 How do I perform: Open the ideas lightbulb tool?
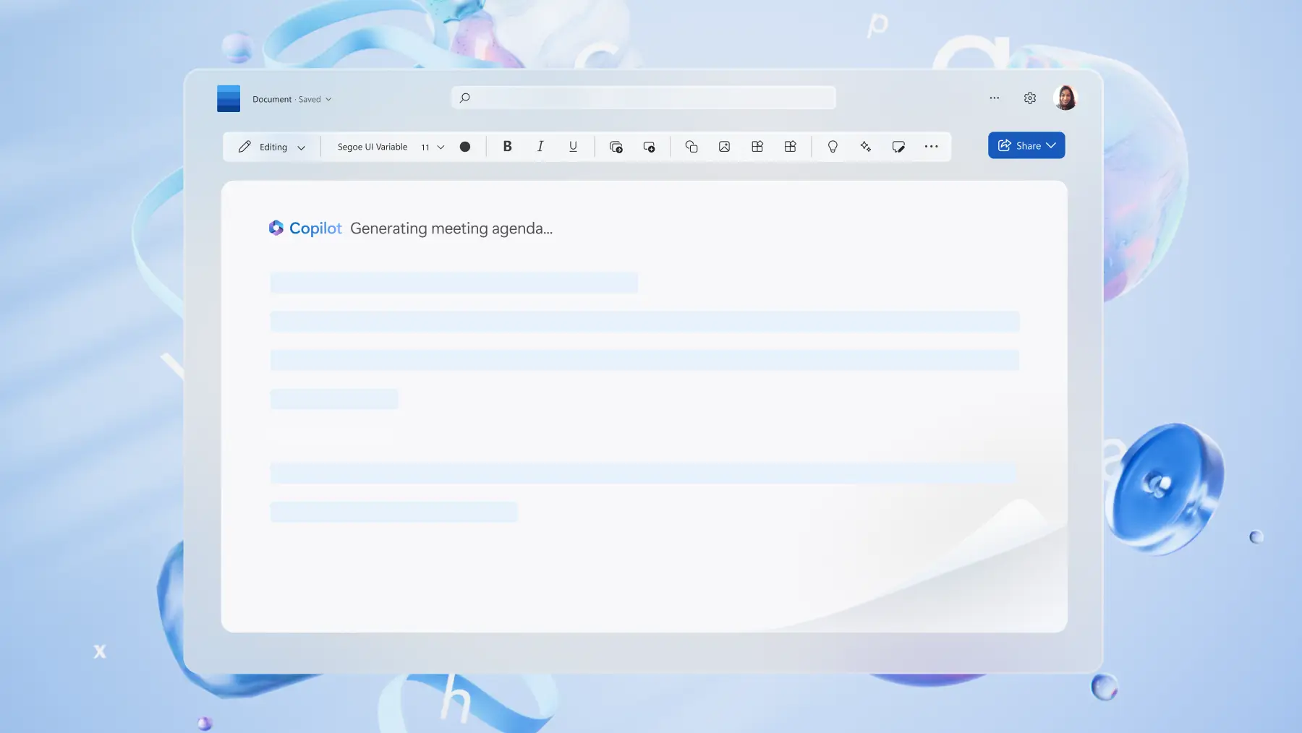click(833, 146)
